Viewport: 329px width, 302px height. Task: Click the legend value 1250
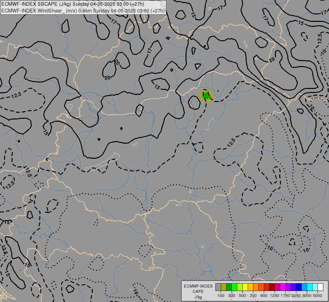(x=275, y=296)
